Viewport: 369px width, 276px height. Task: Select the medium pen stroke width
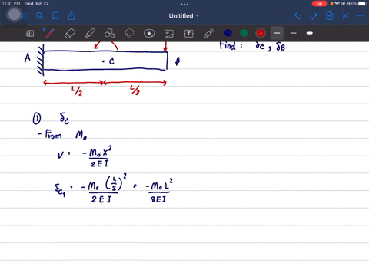point(294,33)
